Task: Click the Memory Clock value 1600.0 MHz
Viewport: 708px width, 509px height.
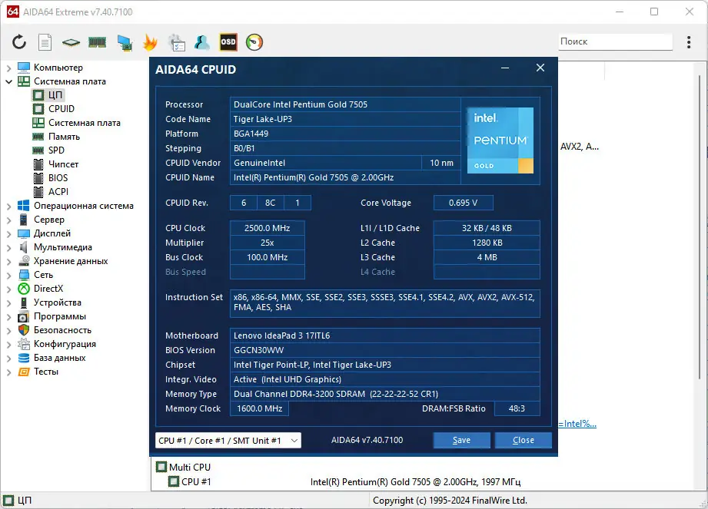Action: pos(260,408)
